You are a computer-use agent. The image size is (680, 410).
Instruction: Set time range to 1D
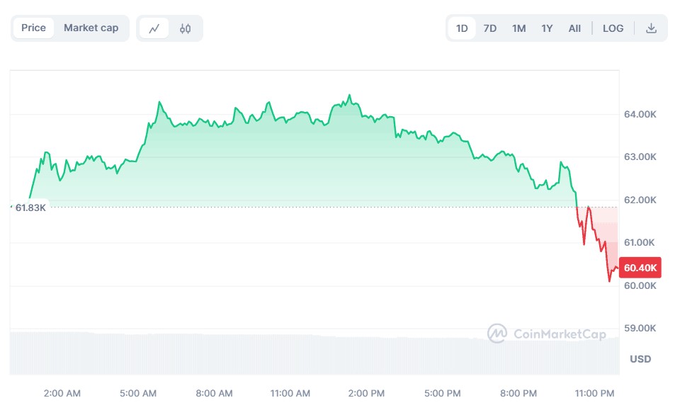coord(462,28)
